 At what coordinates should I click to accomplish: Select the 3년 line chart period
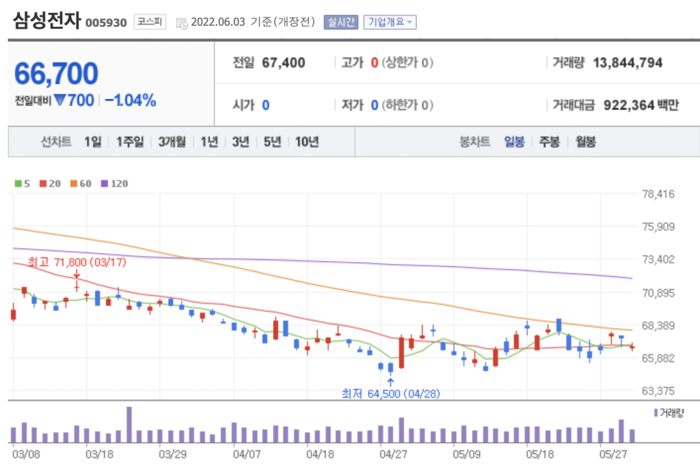pyautogui.click(x=241, y=142)
